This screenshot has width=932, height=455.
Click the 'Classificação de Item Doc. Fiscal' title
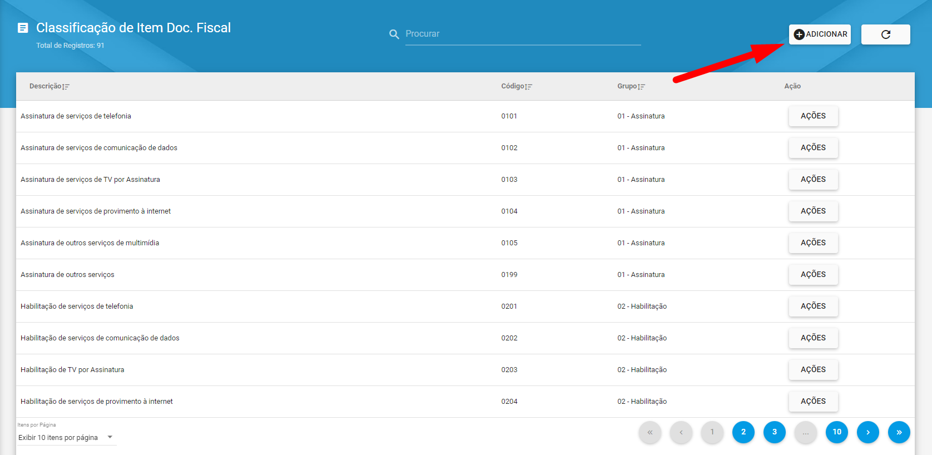pyautogui.click(x=133, y=28)
